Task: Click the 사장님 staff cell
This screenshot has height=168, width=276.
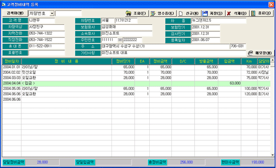Action: 264,72
